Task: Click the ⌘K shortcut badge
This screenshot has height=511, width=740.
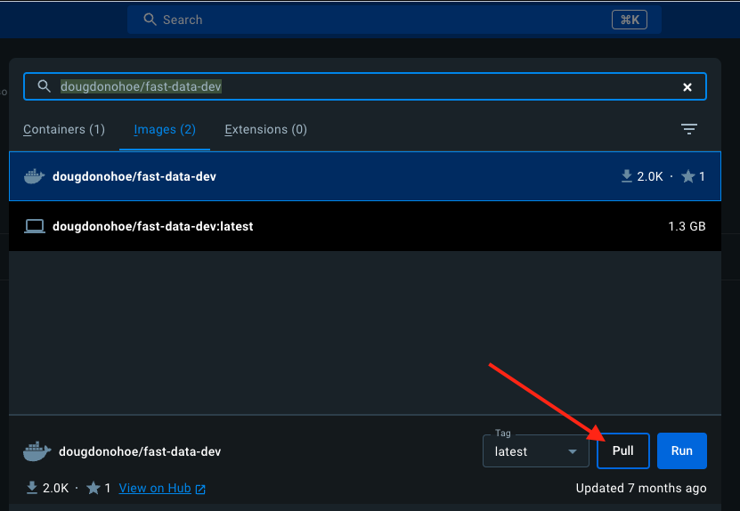Action: [629, 20]
